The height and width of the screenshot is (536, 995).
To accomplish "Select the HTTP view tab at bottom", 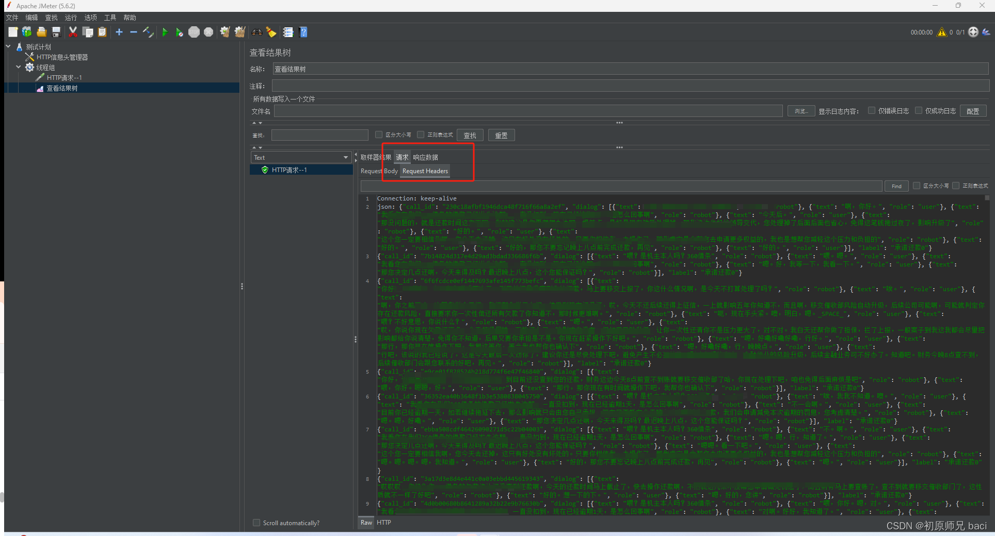I will click(384, 523).
